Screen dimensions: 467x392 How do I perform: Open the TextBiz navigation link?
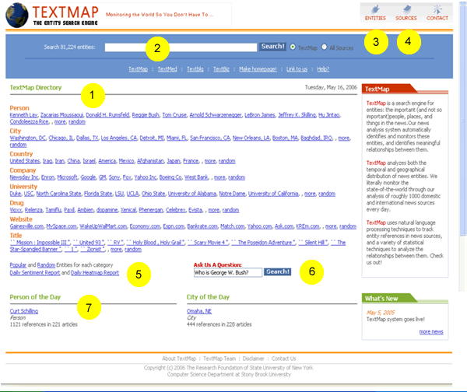[x=221, y=69]
